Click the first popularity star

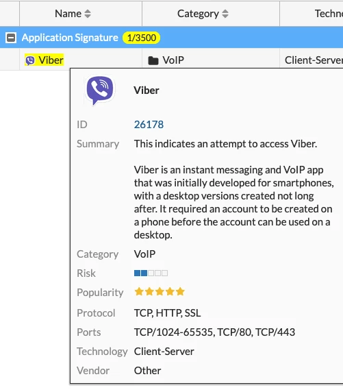point(139,291)
